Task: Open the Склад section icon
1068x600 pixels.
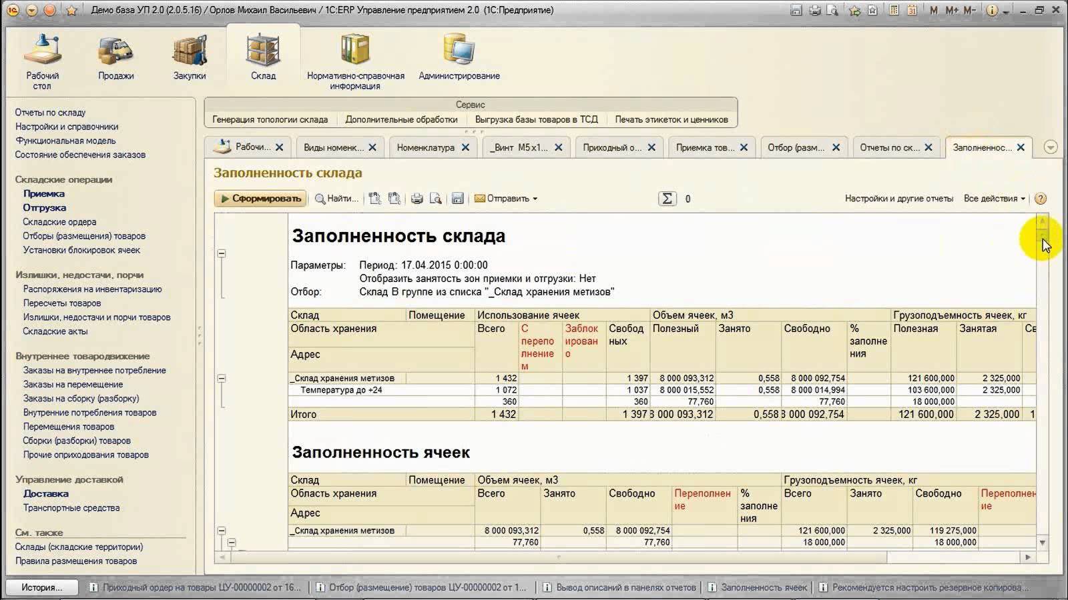Action: tap(262, 57)
